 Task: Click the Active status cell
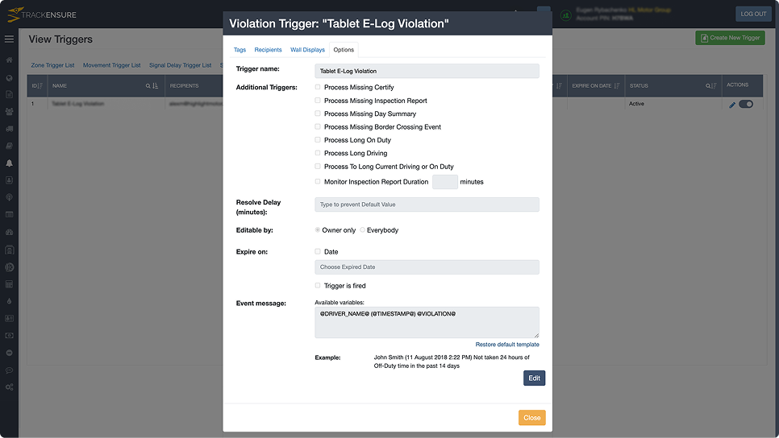[x=673, y=104]
